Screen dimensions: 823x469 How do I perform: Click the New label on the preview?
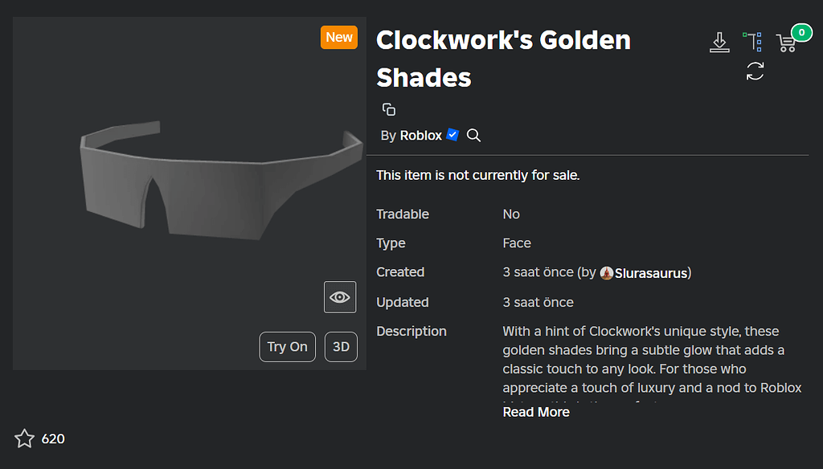[338, 37]
